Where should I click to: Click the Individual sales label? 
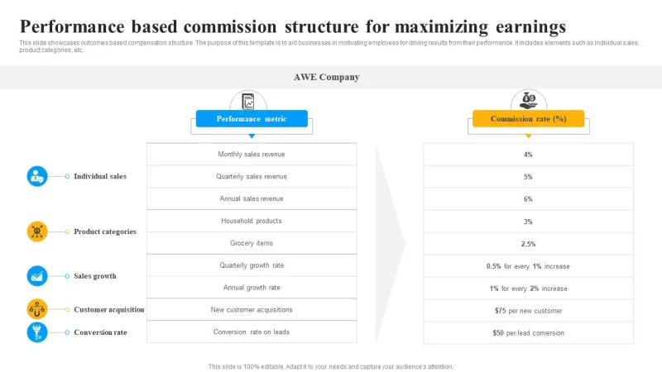[100, 176]
